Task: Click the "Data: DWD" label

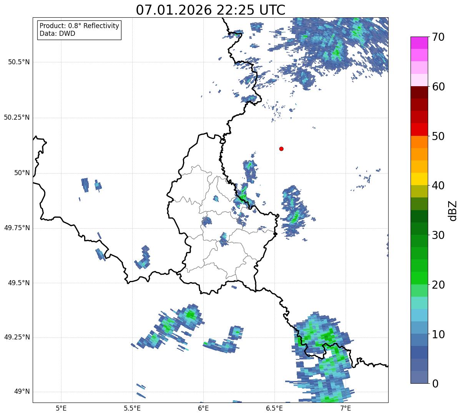Action: tap(57, 33)
